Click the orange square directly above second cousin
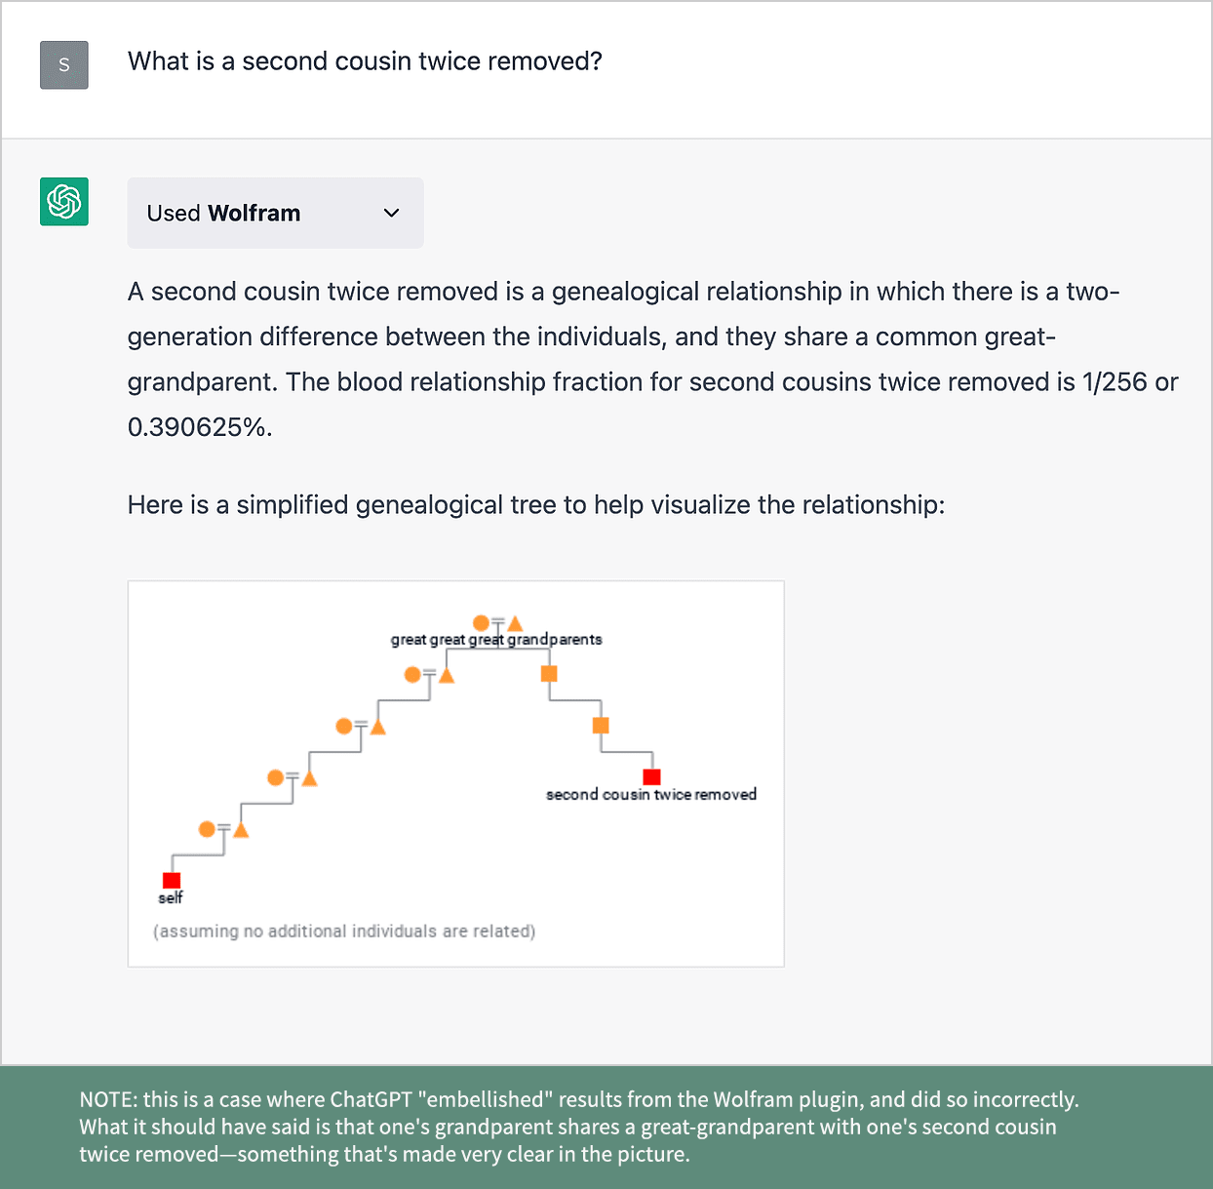The height and width of the screenshot is (1189, 1213). point(601,726)
